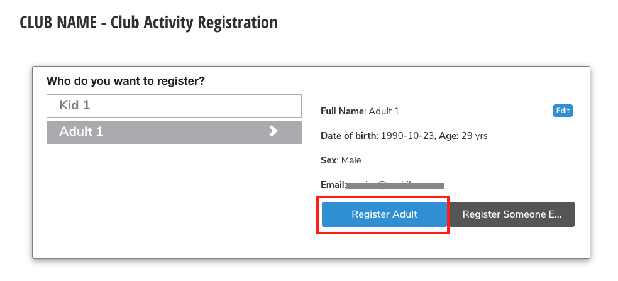Click the Register Someone Else button
This screenshot has height=281, width=618.
[512, 214]
